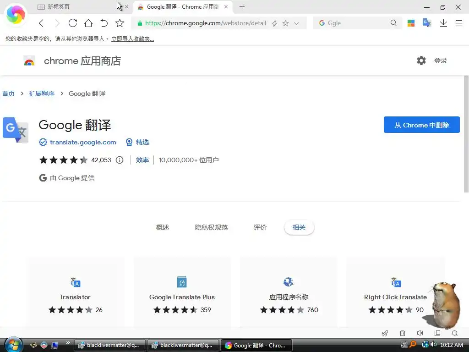The width and height of the screenshot is (469, 352).
Task: Expand the address bar dropdown arrow
Action: (296, 23)
